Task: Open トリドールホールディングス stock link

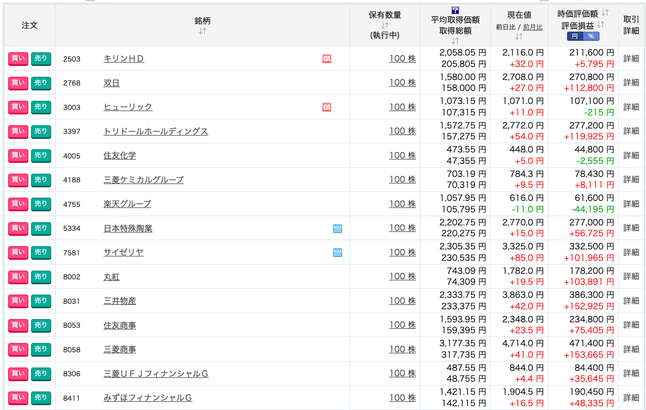Action: pyautogui.click(x=156, y=131)
